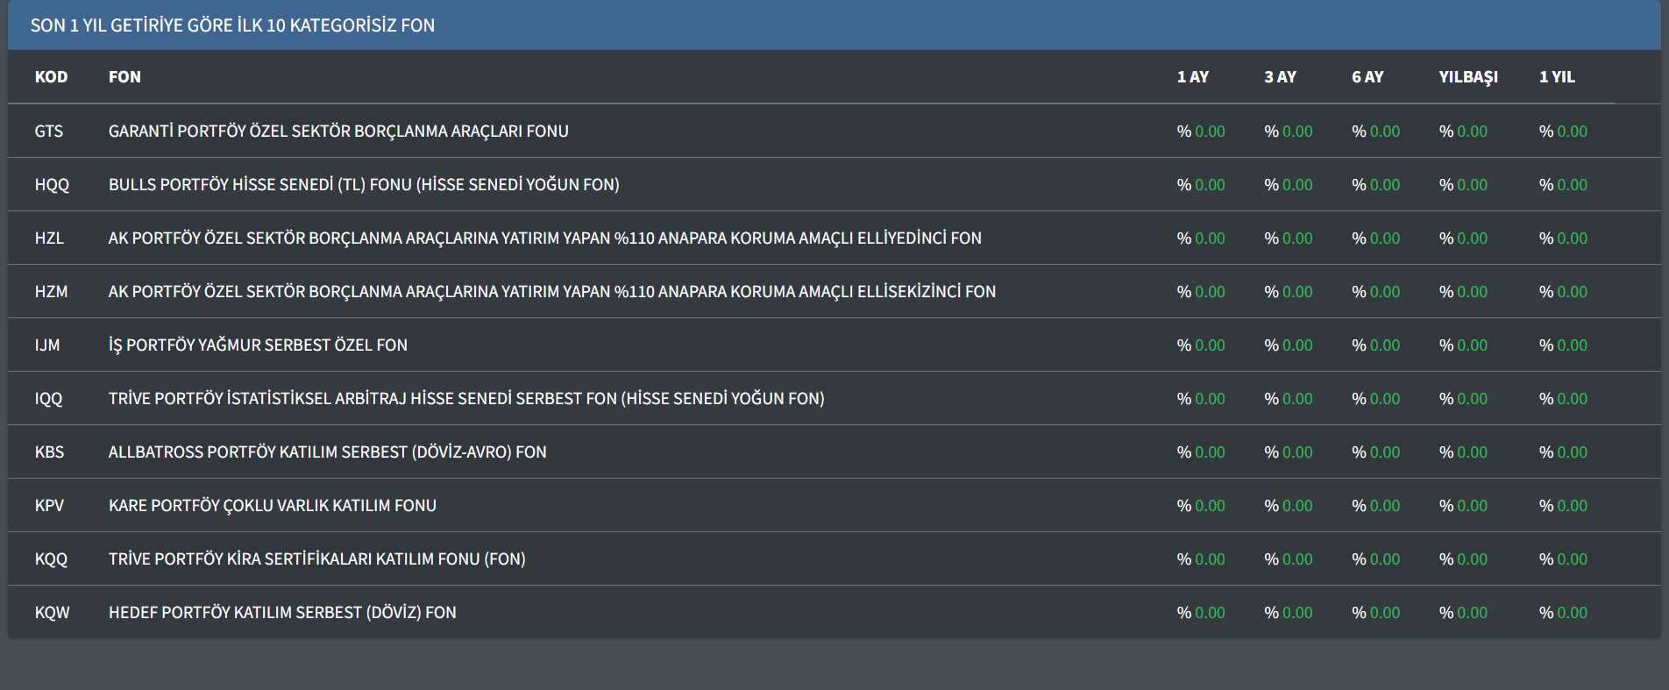Select the 3 AY column header
The width and height of the screenshot is (1669, 690).
[x=1280, y=77]
